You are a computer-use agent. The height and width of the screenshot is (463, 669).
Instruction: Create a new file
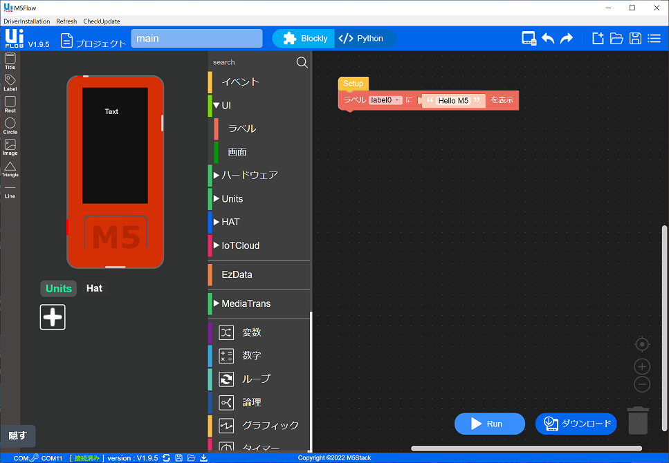(x=598, y=39)
